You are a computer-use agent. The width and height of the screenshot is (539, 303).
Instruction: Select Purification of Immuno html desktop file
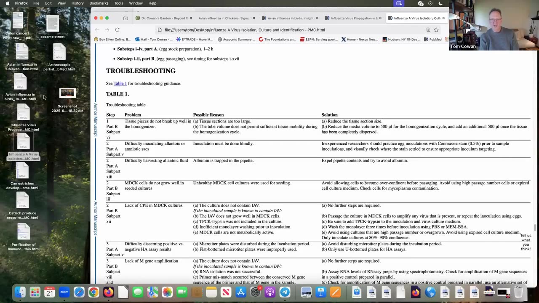pyautogui.click(x=24, y=237)
